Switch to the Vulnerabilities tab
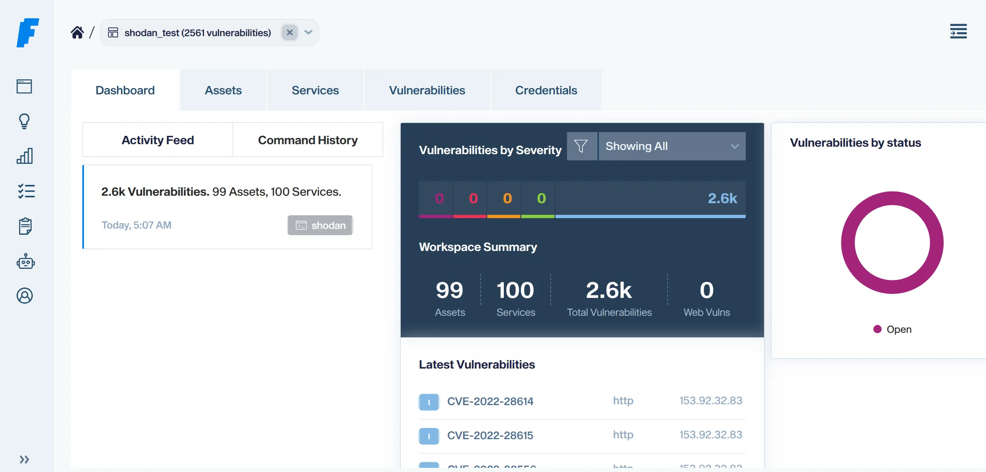 point(427,90)
